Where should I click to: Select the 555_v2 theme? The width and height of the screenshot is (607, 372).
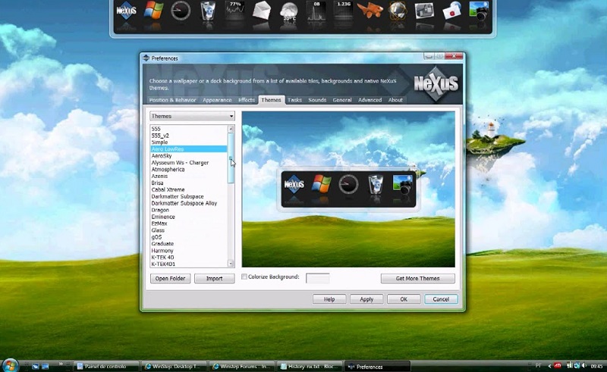coord(188,136)
